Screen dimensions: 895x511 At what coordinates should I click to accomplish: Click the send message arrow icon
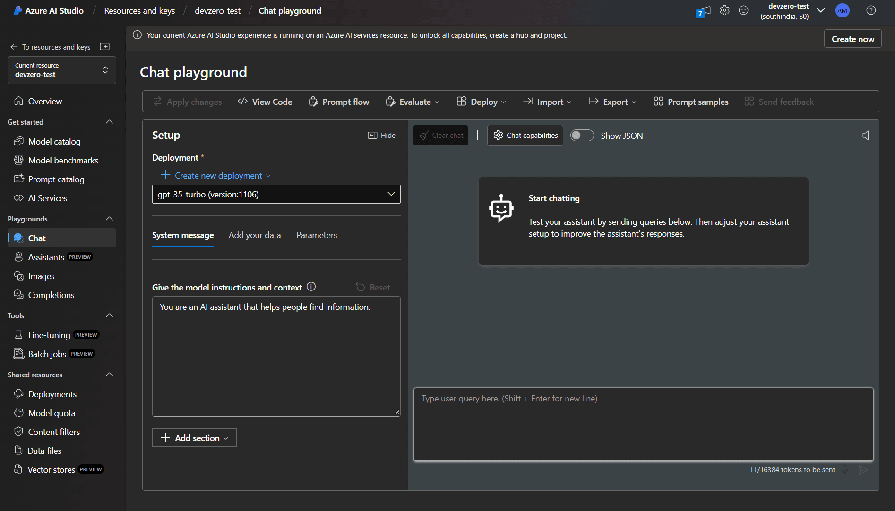pos(864,470)
